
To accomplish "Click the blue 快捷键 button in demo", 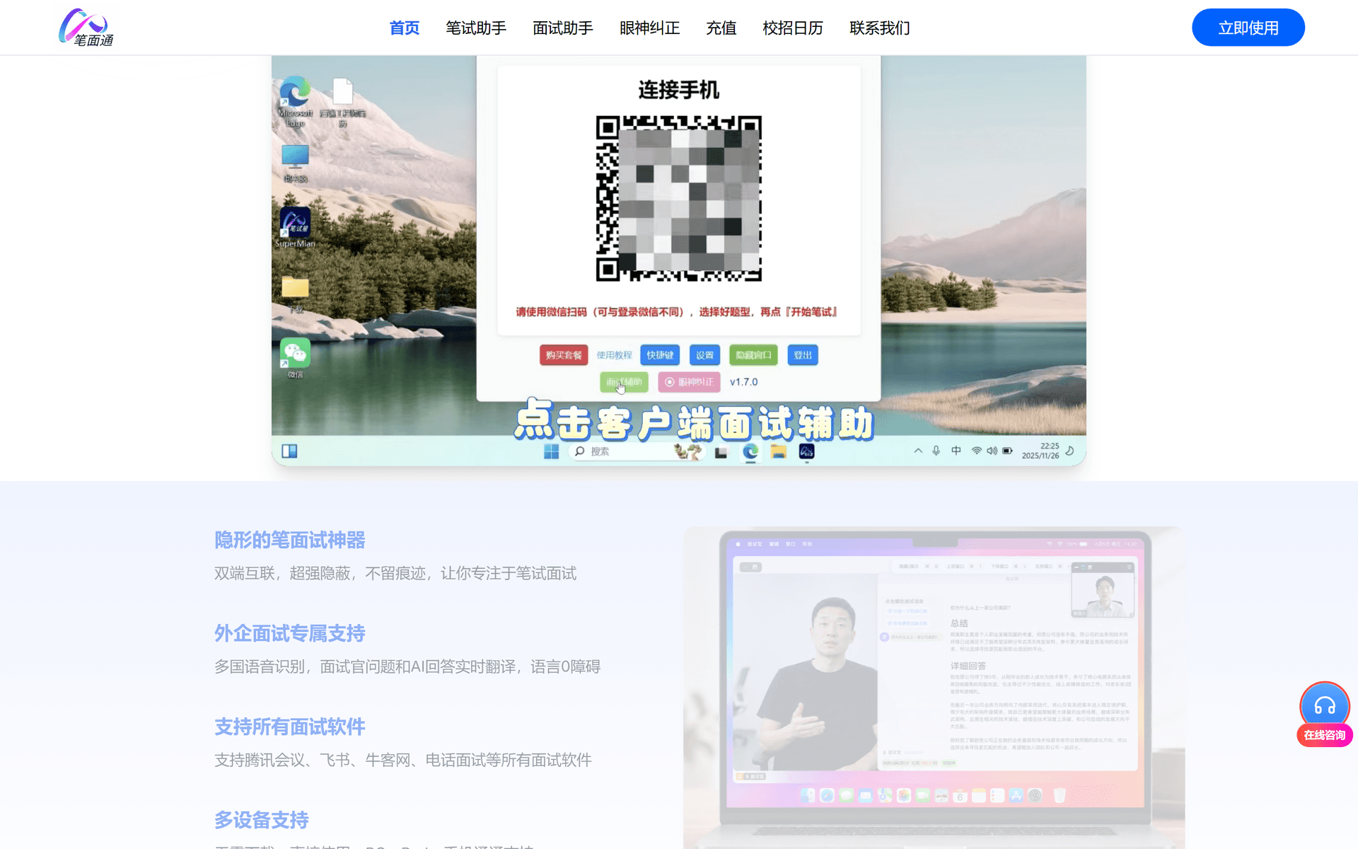I will [660, 355].
